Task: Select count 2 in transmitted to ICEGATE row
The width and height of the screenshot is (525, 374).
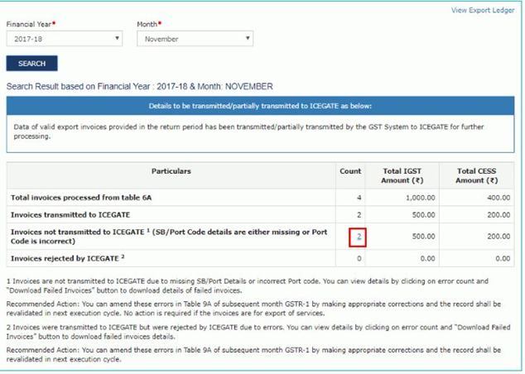Action: pyautogui.click(x=359, y=215)
